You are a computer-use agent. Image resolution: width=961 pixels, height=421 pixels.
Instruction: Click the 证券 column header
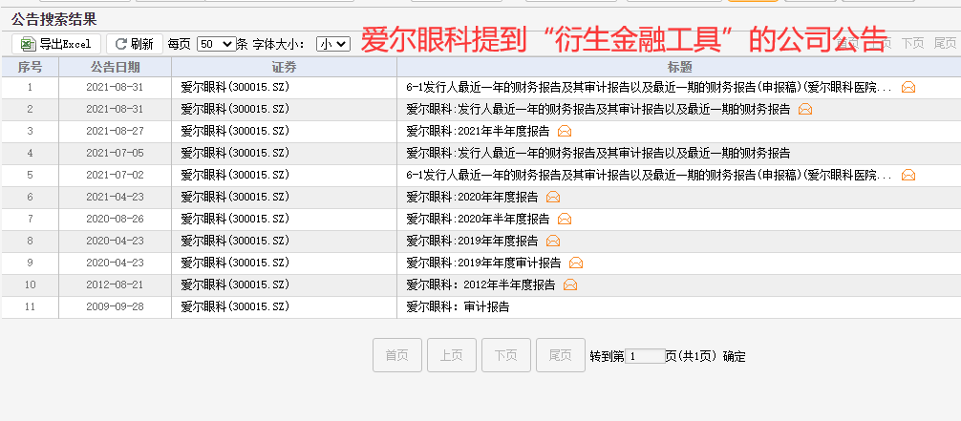(284, 67)
